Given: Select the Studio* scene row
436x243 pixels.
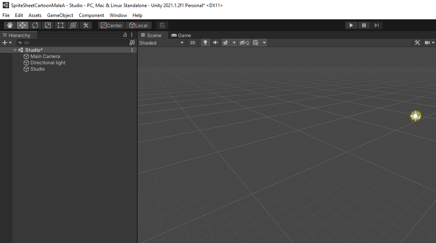Looking at the screenshot, I should pyautogui.click(x=68, y=50).
